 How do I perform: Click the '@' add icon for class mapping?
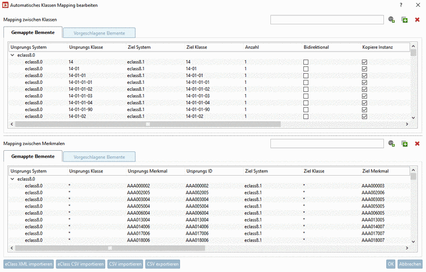point(391,20)
